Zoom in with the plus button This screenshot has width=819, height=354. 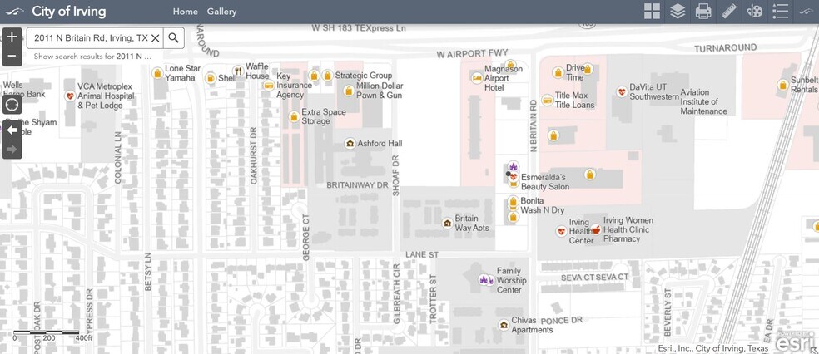(12, 37)
